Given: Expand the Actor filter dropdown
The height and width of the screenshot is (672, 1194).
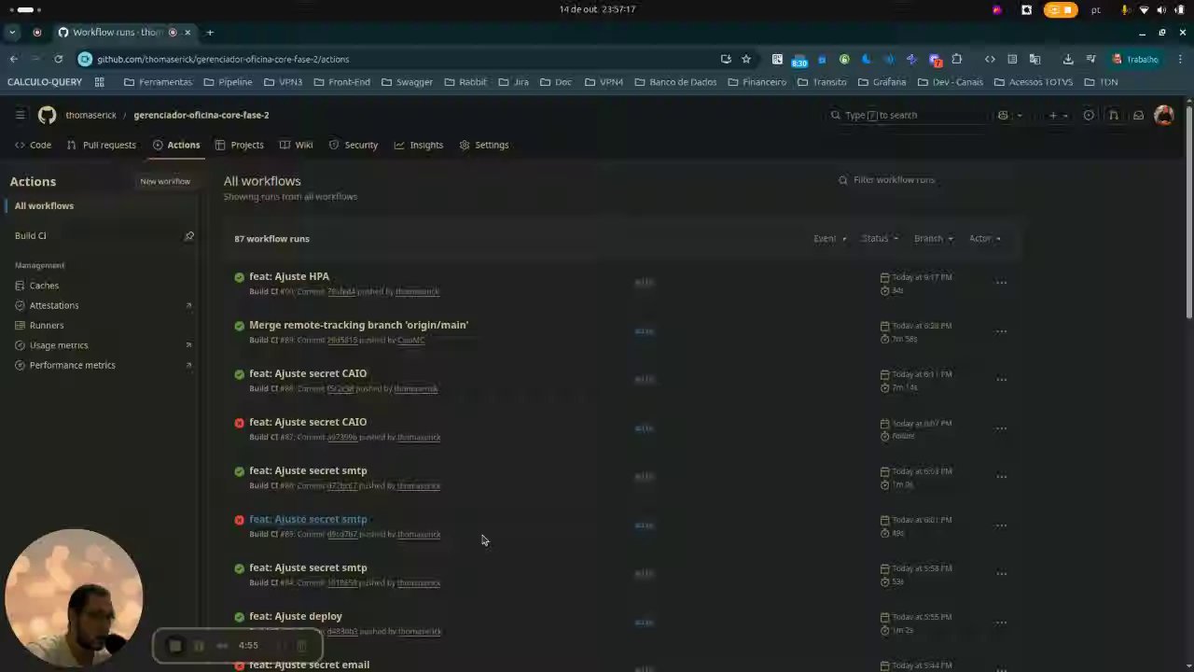Looking at the screenshot, I should click(984, 239).
